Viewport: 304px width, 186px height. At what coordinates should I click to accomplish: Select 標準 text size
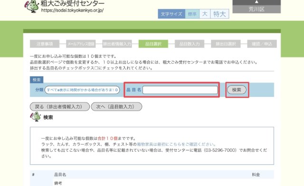point(192,14)
